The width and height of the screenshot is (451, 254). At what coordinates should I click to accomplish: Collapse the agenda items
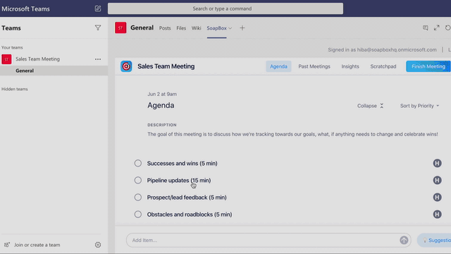coord(370,106)
